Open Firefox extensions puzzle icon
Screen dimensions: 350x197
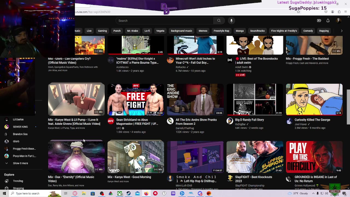[x=339, y=12]
